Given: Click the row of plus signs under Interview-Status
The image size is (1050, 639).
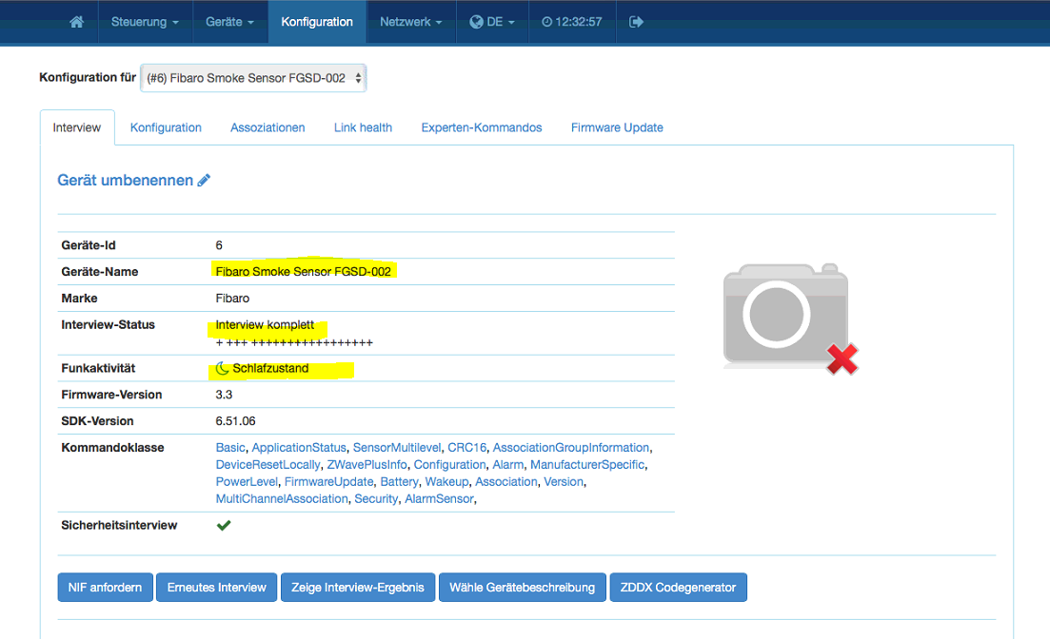Looking at the screenshot, I should 294,343.
